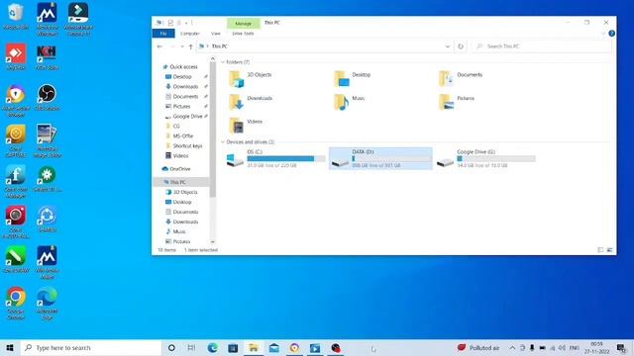
Task: Switch to the View ribbon tab
Action: point(216,34)
